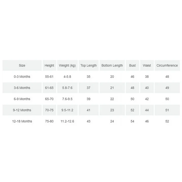Click the Top Length header cell

coord(89,65)
